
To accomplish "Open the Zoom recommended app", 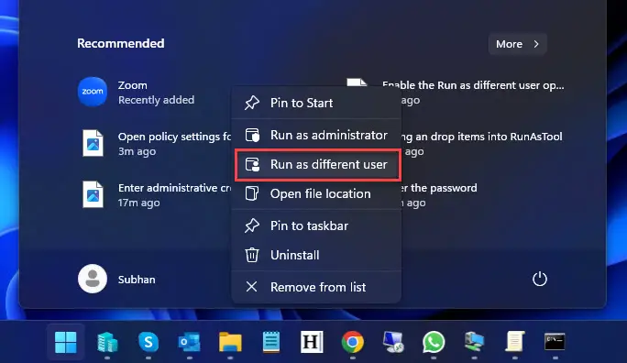I will point(136,93).
